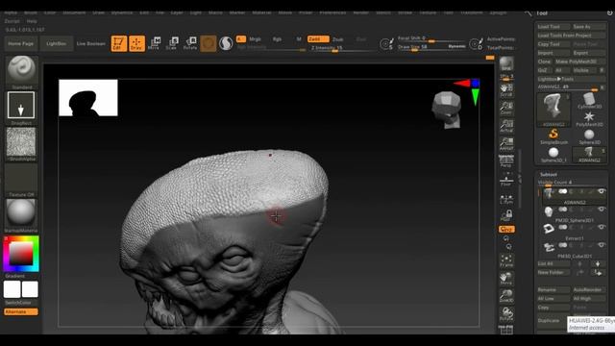This screenshot has width=615, height=346.
Task: Activate the Edit mode button
Action: pyautogui.click(x=119, y=43)
